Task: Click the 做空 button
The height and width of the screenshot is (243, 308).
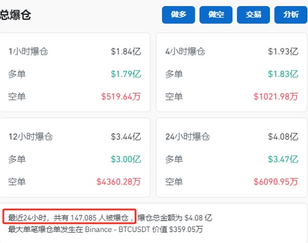Action: 216,15
